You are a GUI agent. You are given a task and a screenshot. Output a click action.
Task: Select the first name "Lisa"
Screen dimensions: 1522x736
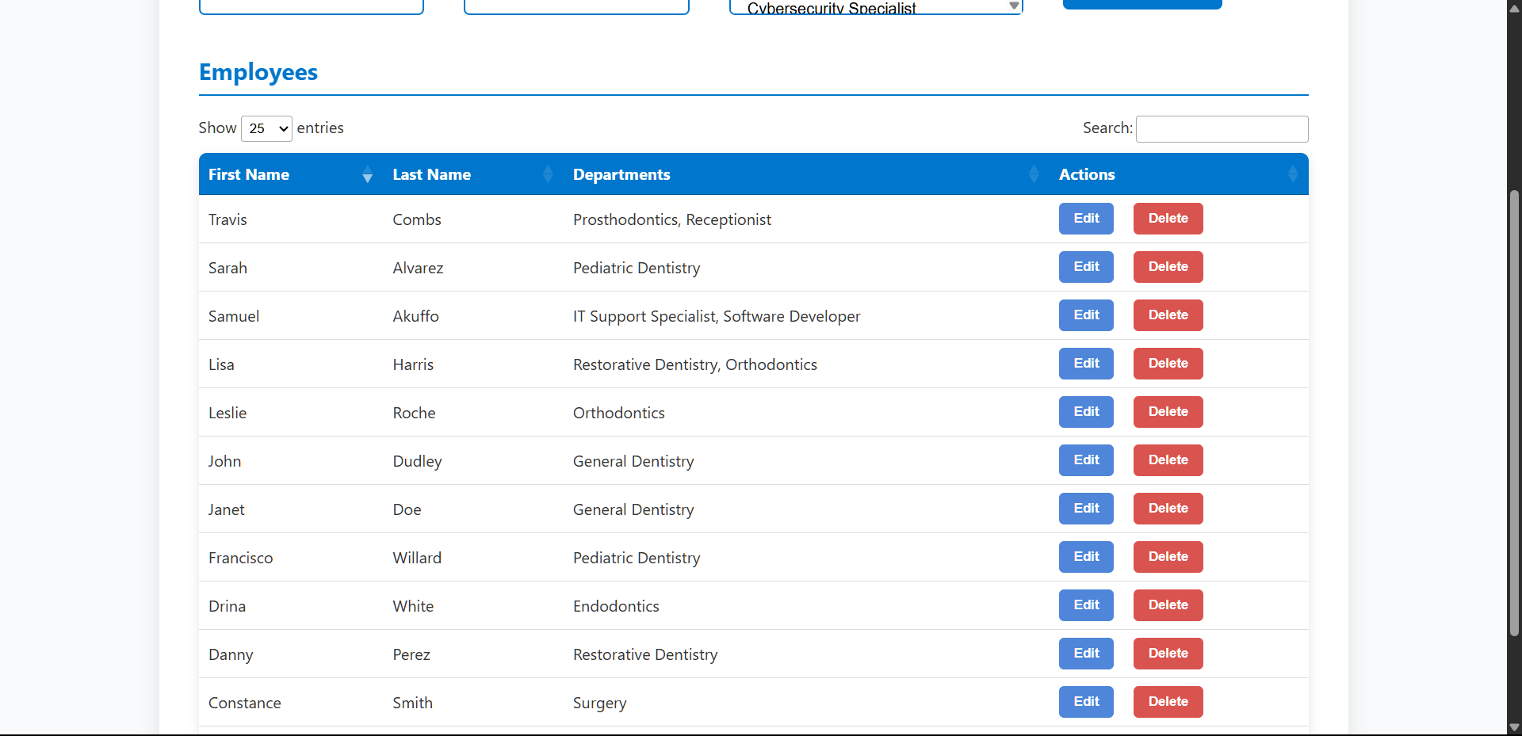pos(221,364)
